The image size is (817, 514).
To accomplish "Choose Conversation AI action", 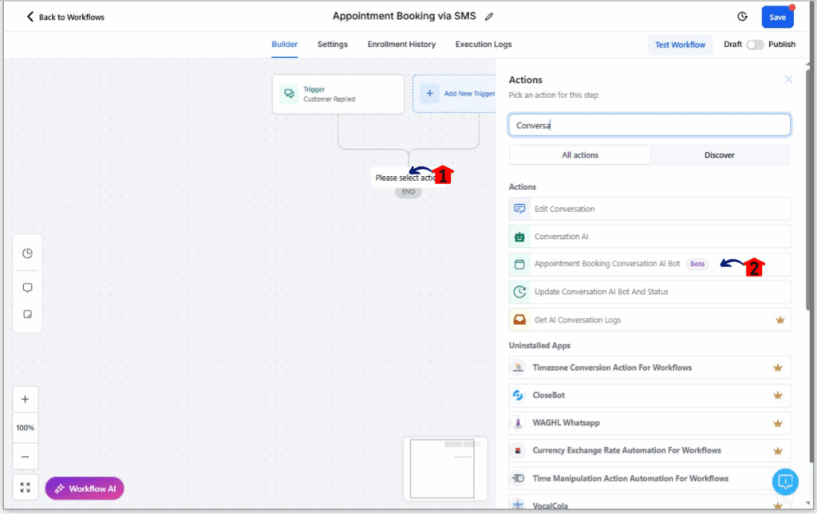I will coord(649,237).
